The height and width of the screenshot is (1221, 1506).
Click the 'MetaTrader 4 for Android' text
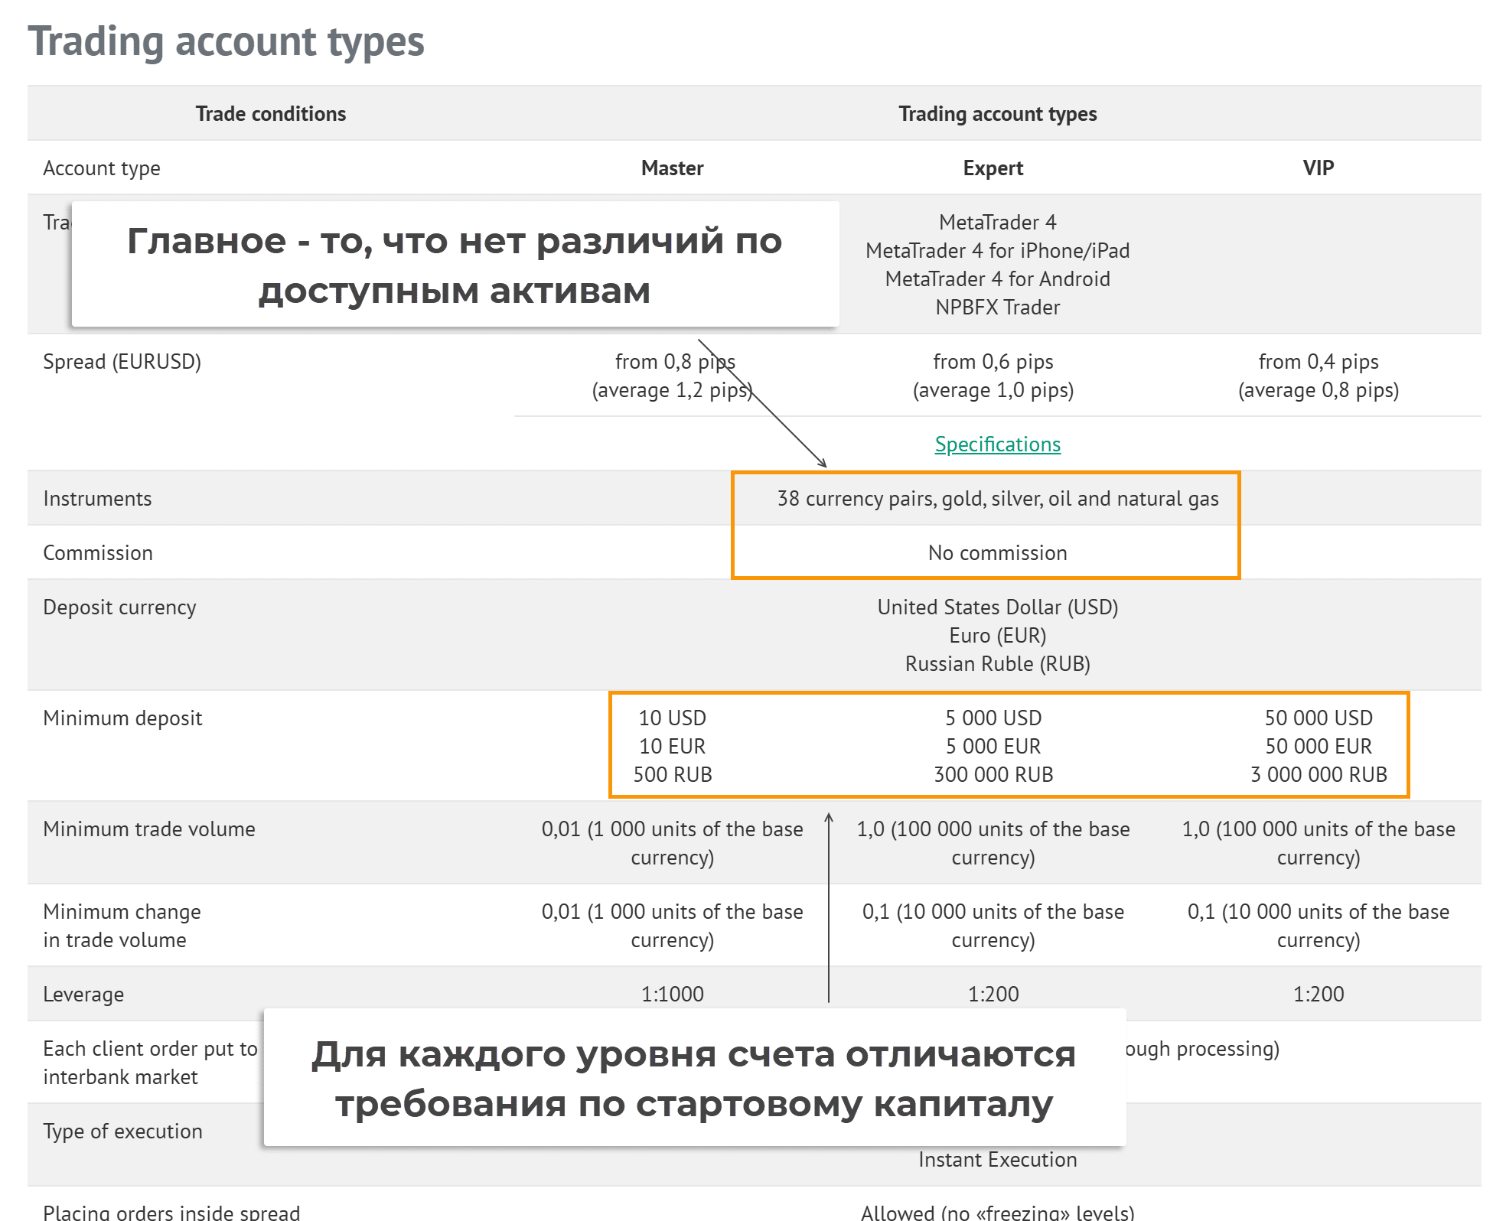997,279
